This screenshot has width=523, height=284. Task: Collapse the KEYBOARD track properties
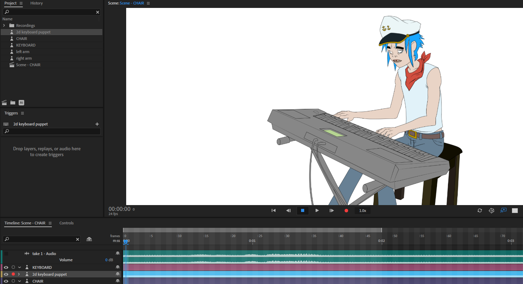coord(19,267)
